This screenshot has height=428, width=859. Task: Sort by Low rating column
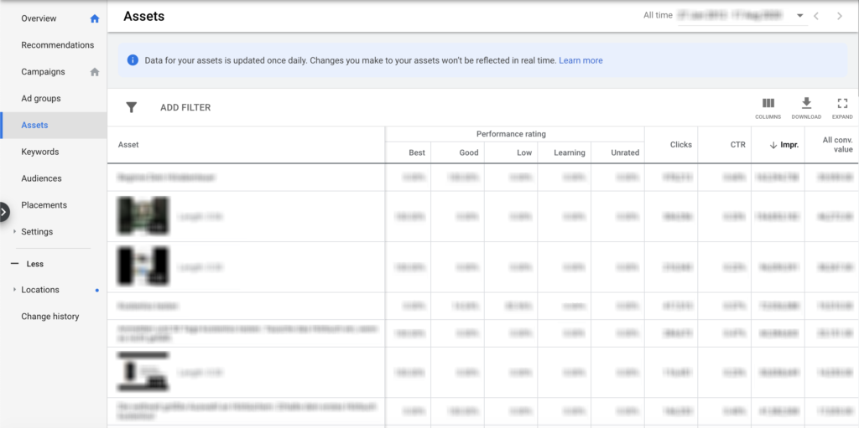pyautogui.click(x=524, y=152)
